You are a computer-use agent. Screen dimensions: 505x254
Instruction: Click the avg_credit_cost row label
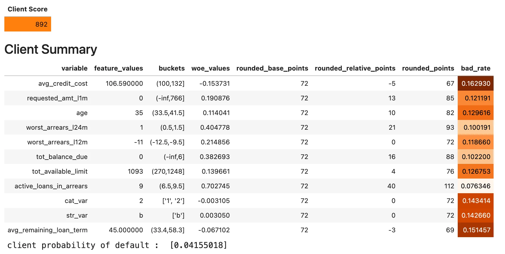[x=63, y=84]
